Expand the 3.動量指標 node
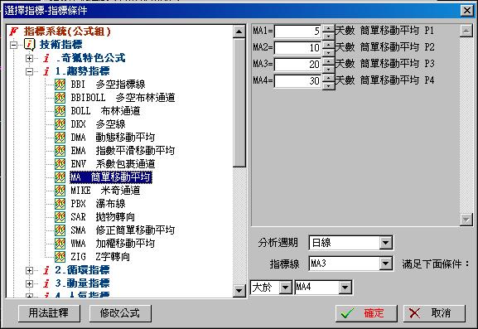 pos(29,283)
